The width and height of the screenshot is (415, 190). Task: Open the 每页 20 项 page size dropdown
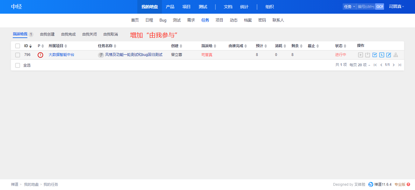click(360, 65)
